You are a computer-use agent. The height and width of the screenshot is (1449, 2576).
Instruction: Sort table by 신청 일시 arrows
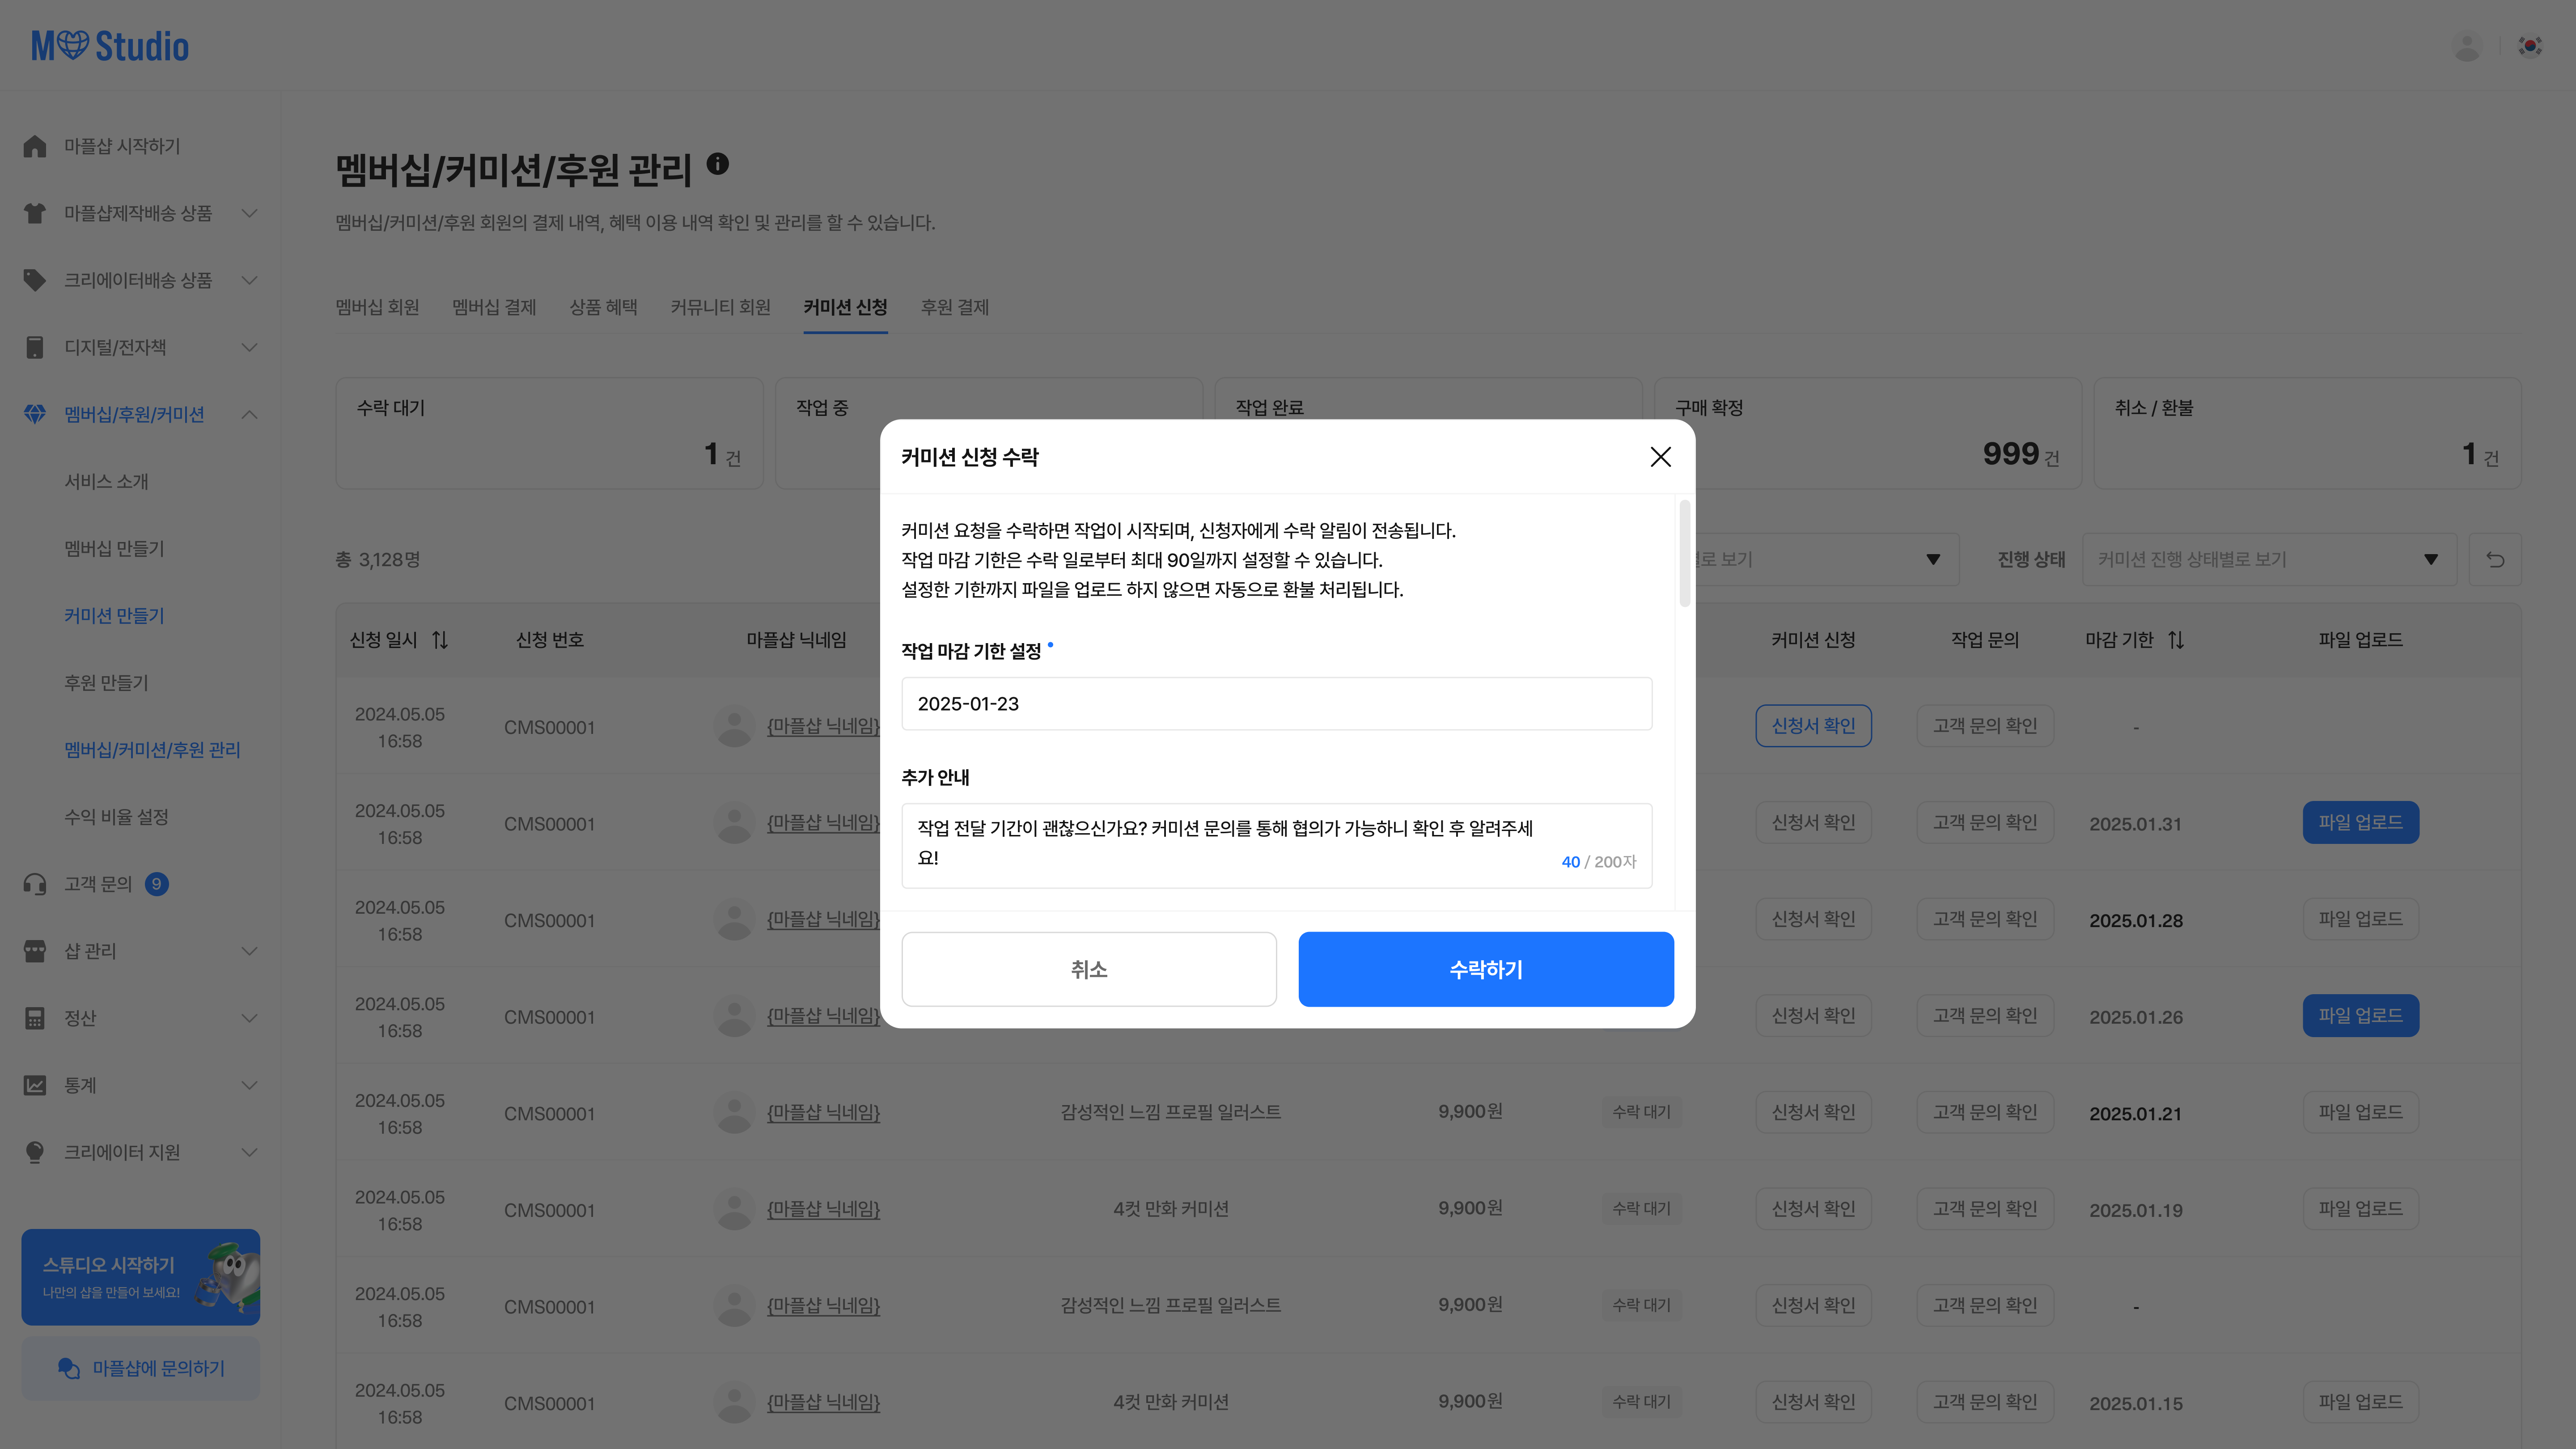(440, 640)
